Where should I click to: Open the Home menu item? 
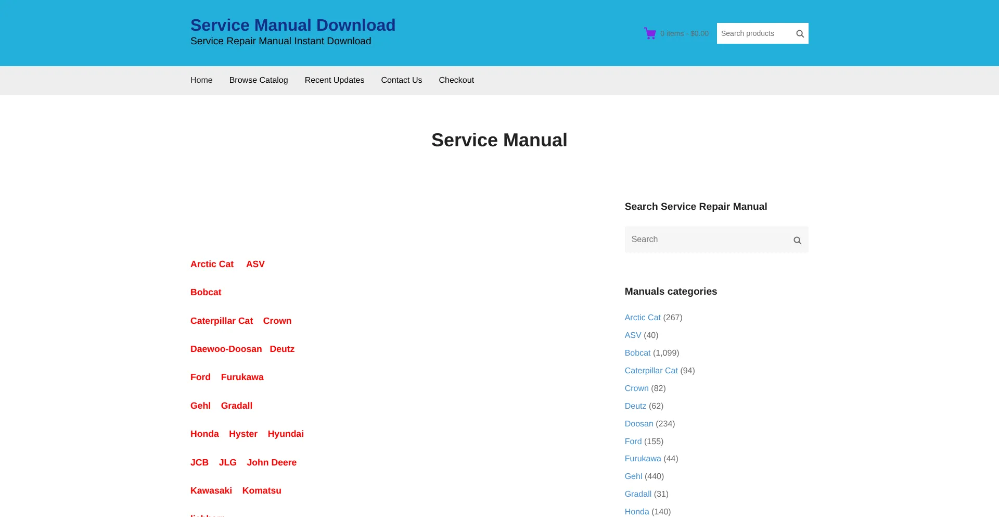pos(201,80)
